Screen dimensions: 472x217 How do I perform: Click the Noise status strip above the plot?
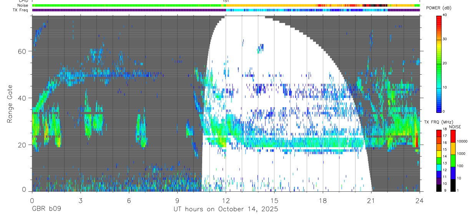[226, 5]
